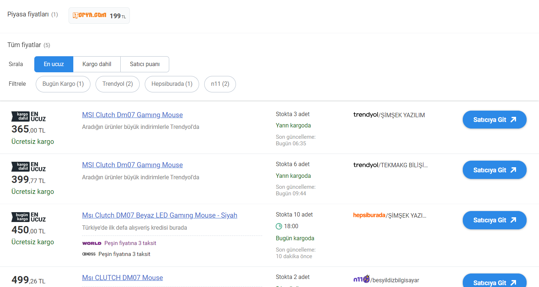Click the 450,00 TL price
Image resolution: width=539 pixels, height=287 pixels.
28,230
